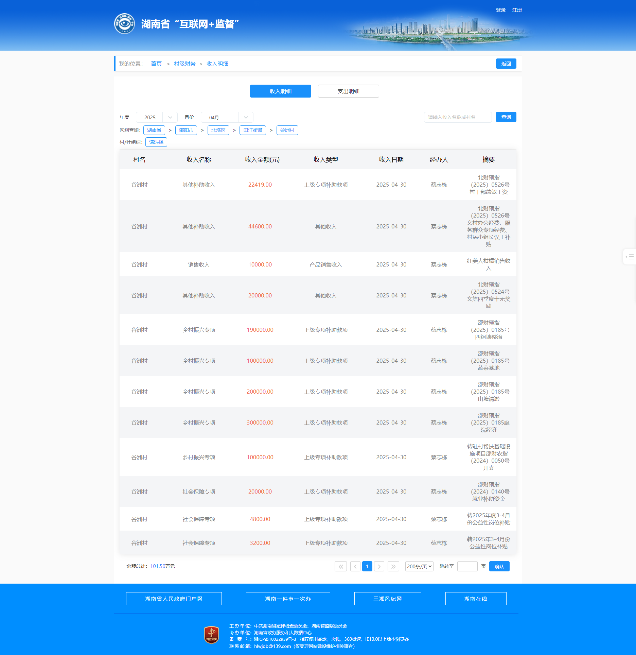The image size is (636, 655).
Task: Focus the 请输入收入名称或村名 search field
Action: (x=458, y=117)
